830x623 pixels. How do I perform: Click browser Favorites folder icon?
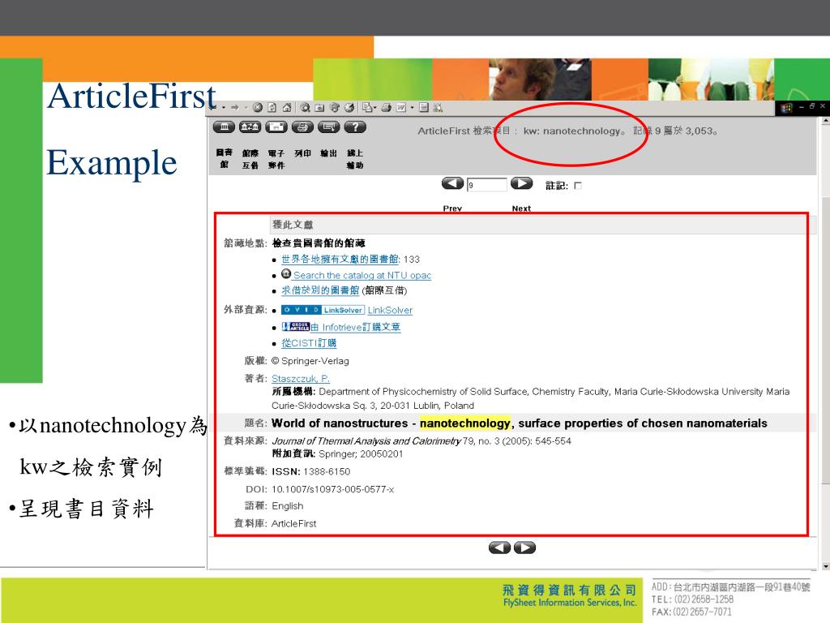point(319,108)
